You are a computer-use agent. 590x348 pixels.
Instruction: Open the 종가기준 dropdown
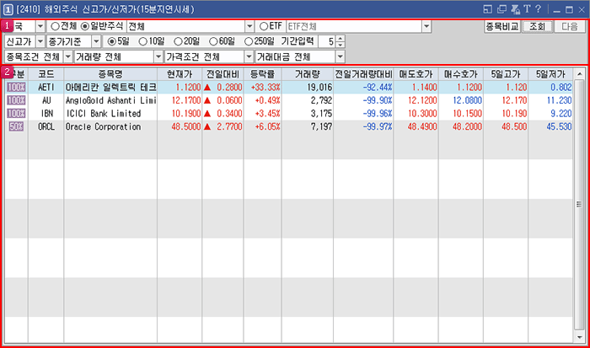click(96, 41)
